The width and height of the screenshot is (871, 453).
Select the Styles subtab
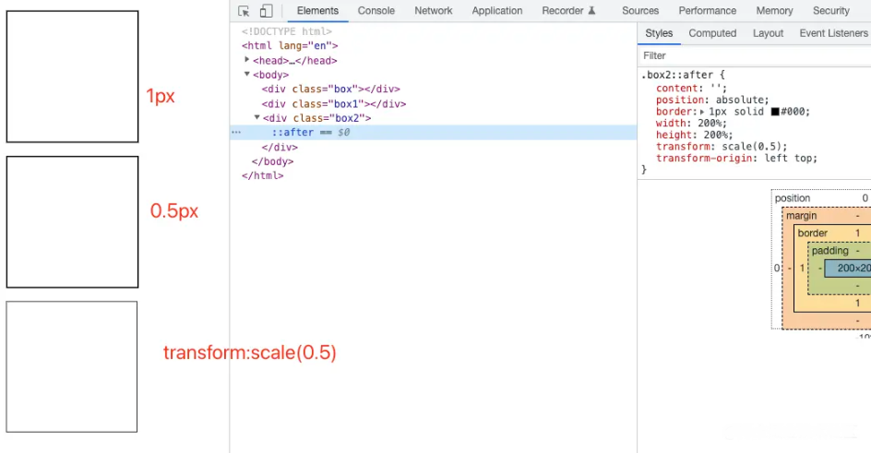659,33
